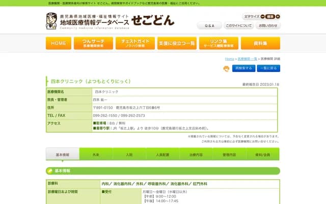The width and height of the screenshot is (326, 204).
Task: Click the orange print icon
Action: click(226, 68)
